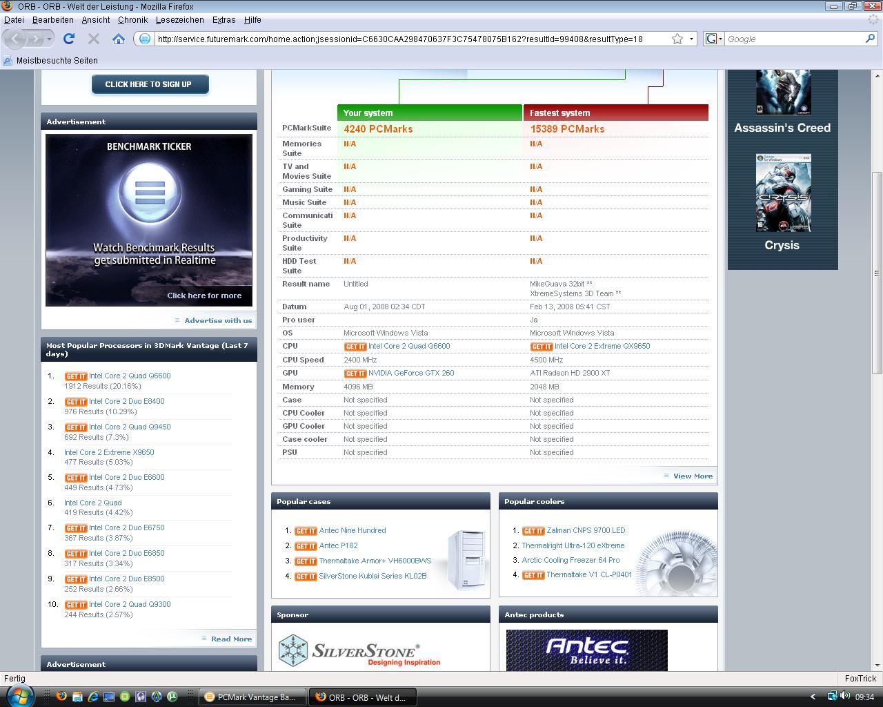Click the taskbar clock showing 09:34
883x707 pixels.
864,697
